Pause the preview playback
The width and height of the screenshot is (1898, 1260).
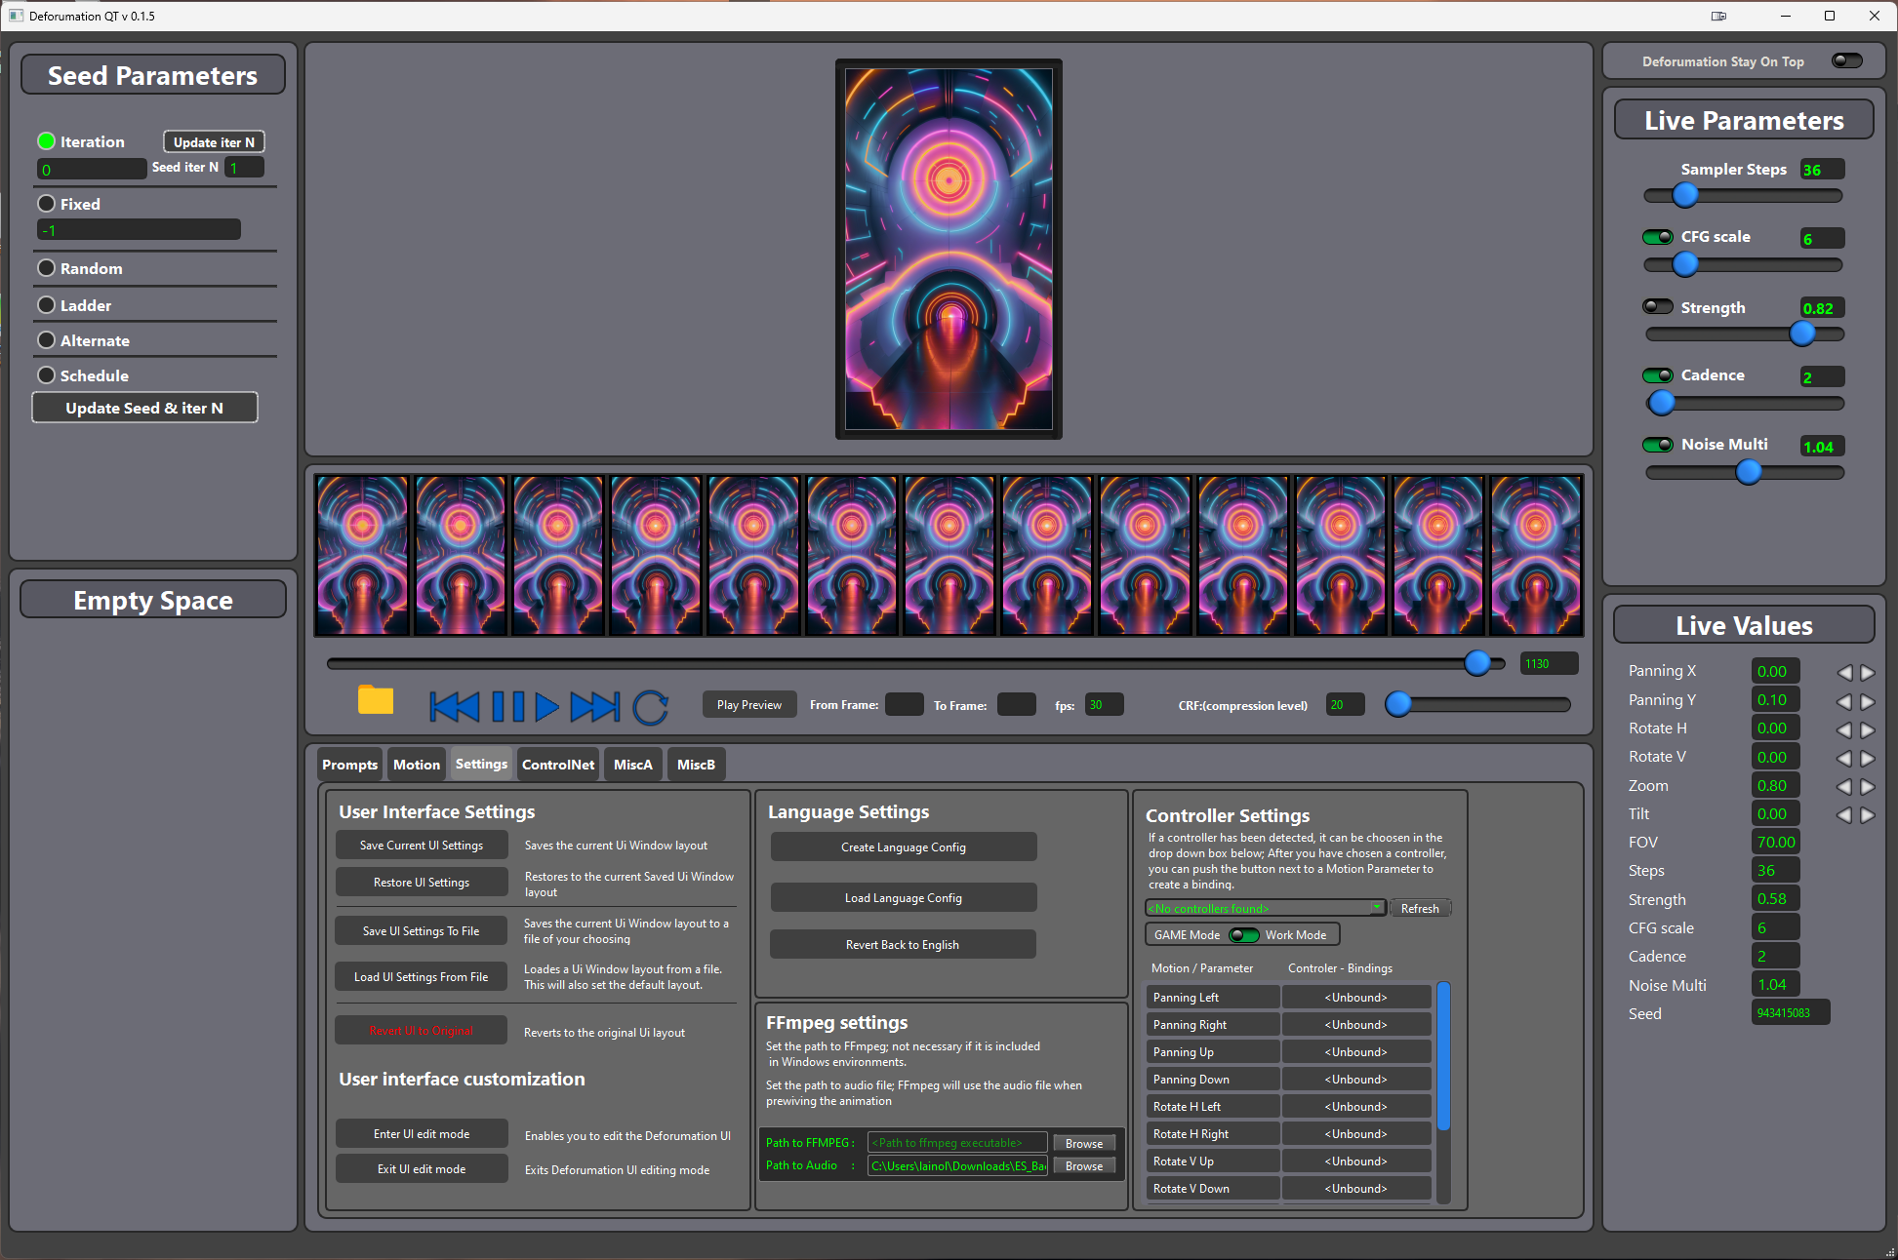(x=507, y=706)
